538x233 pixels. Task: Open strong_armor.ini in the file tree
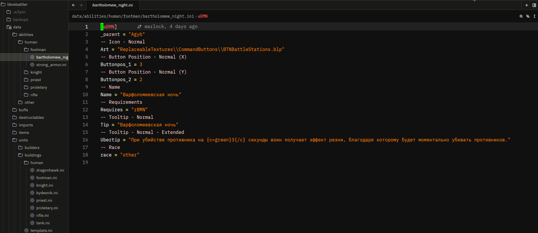(51, 65)
